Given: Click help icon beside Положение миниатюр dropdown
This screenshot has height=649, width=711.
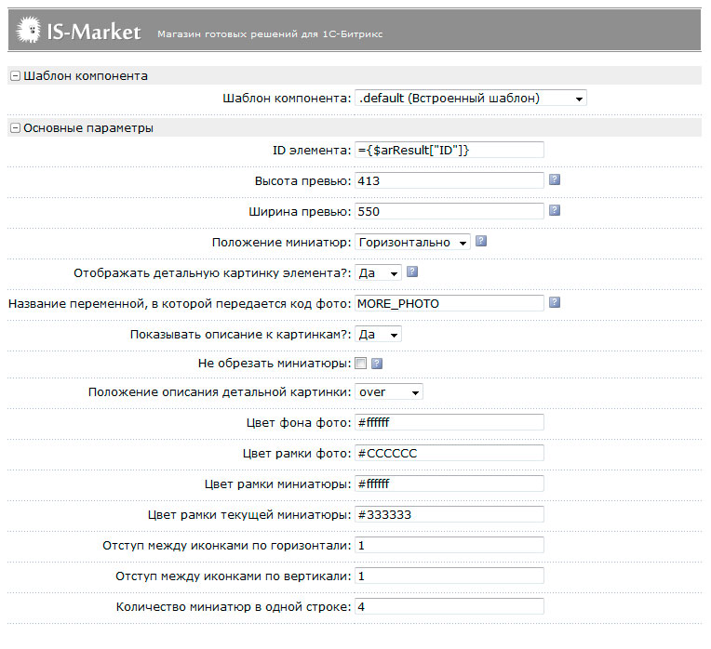Looking at the screenshot, I should [x=482, y=242].
